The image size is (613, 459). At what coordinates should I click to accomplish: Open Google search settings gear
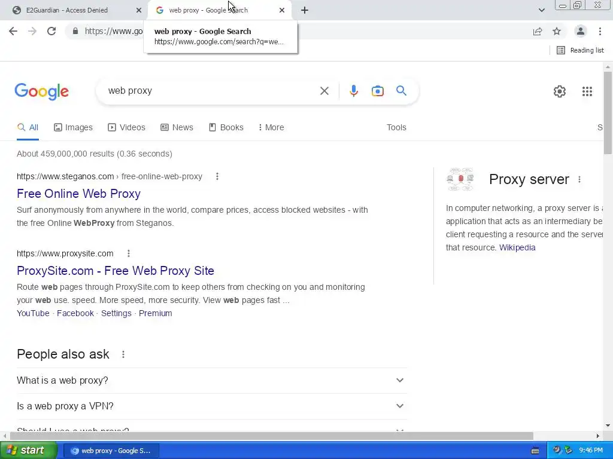560,91
